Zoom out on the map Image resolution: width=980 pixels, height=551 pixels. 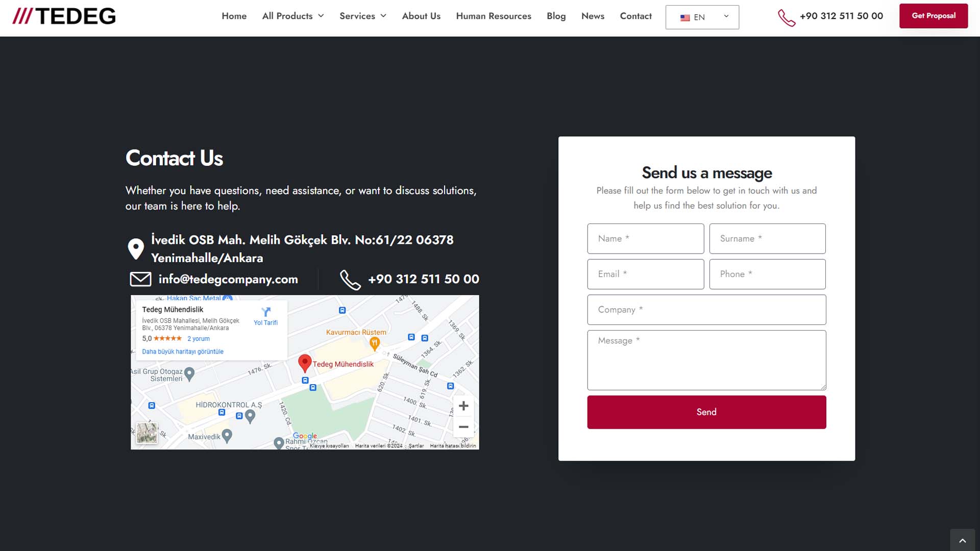(x=463, y=427)
